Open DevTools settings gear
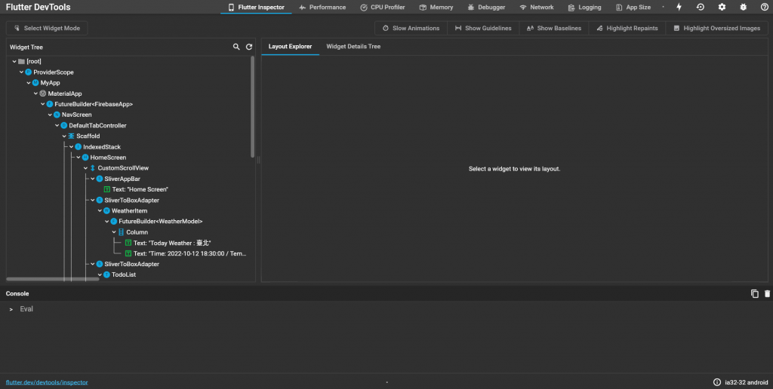 722,7
